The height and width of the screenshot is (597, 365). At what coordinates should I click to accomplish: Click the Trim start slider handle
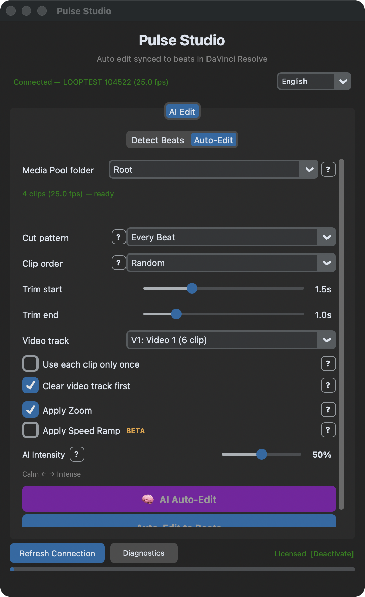coord(192,288)
